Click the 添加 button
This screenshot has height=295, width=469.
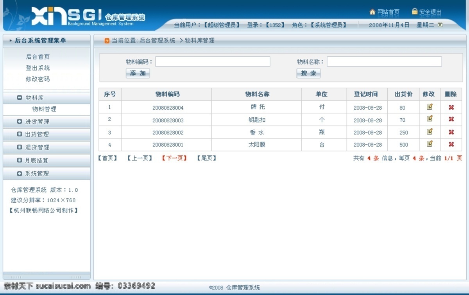pos(138,73)
